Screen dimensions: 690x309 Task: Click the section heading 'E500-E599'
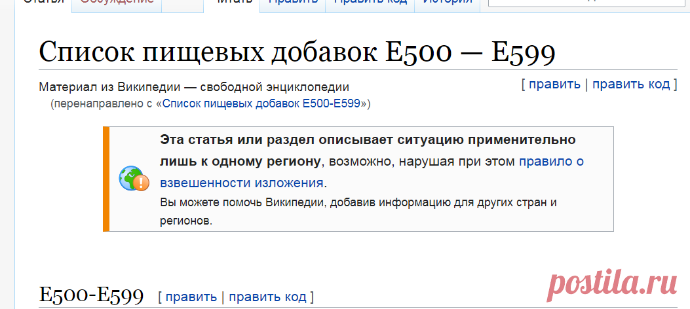(92, 295)
